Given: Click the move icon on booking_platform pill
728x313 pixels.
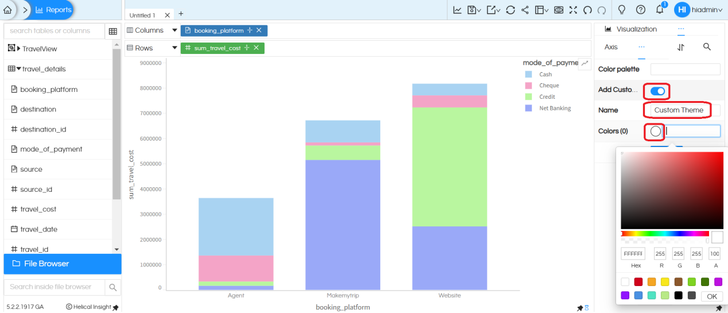Looking at the screenshot, I should (250, 30).
